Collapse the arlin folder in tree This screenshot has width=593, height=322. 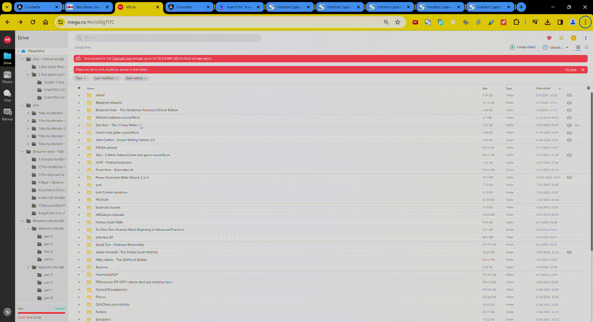tap(23, 105)
